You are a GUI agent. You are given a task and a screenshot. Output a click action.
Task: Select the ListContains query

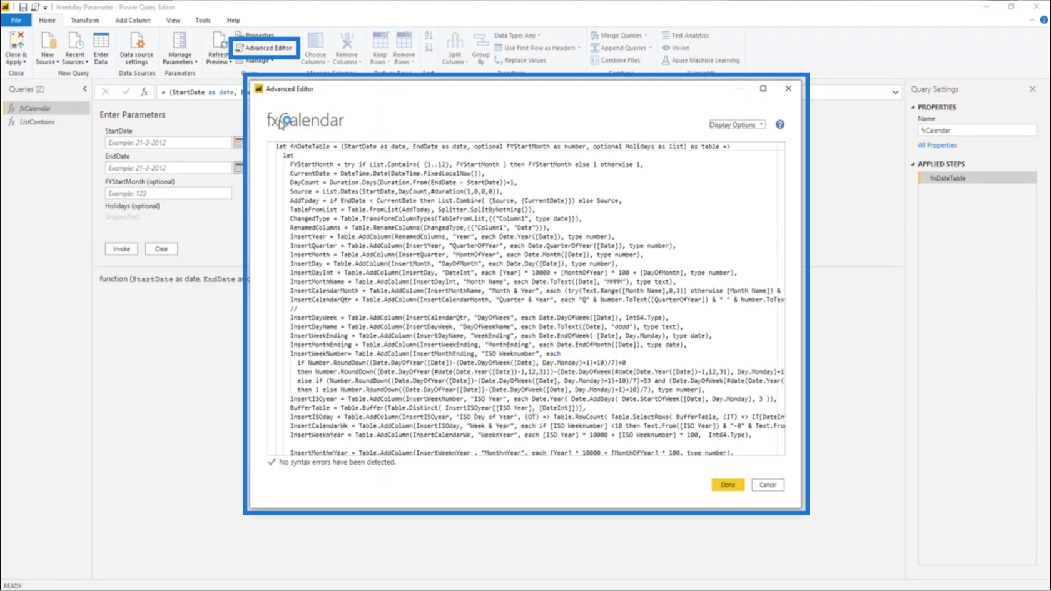[47, 122]
